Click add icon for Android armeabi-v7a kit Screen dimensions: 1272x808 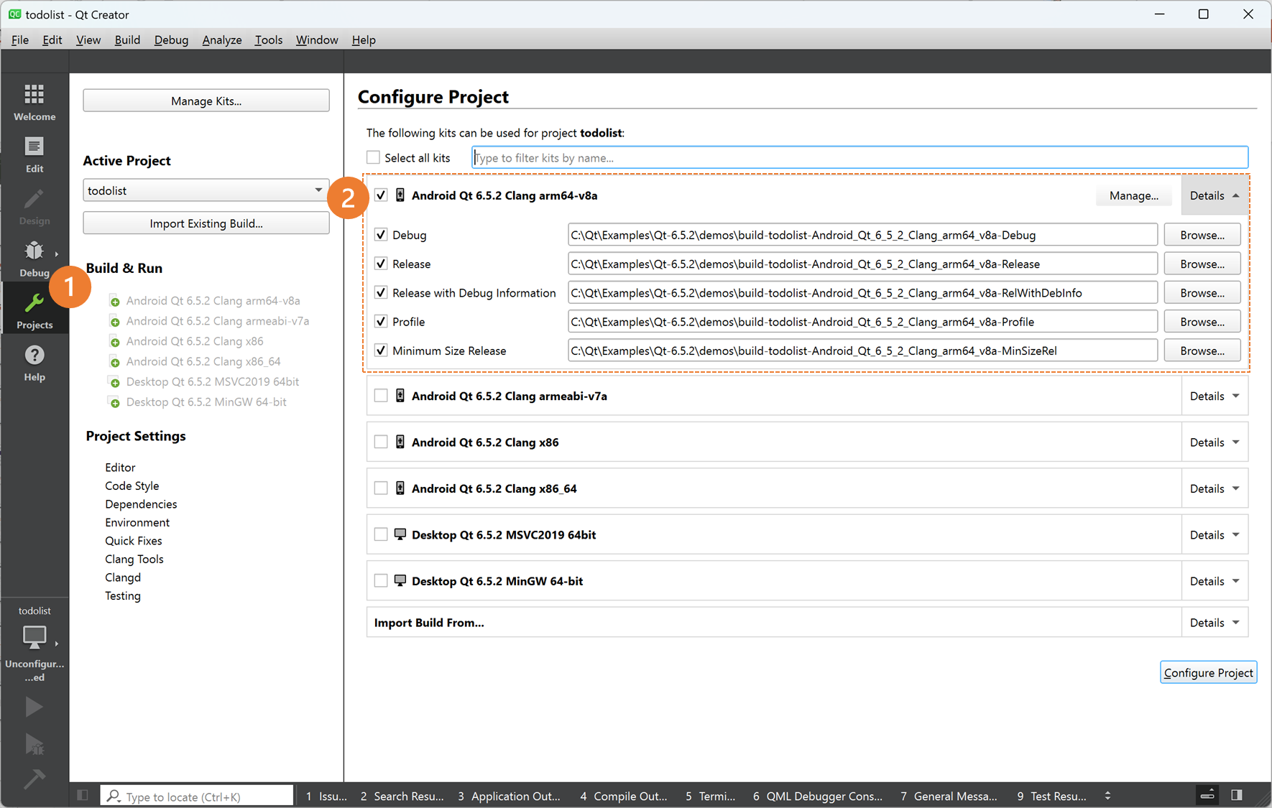pyautogui.click(x=114, y=321)
